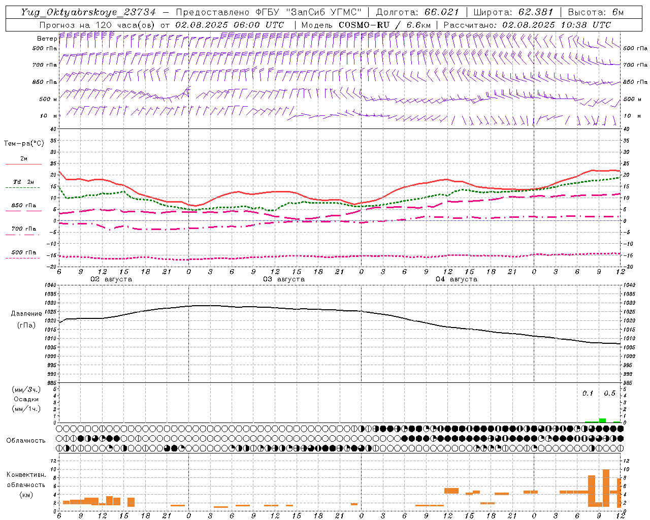Click the (мм/1ч.) precipitation unit label

point(26,409)
